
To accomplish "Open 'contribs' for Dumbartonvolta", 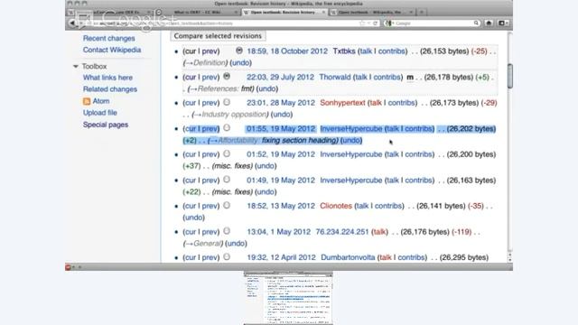I will (411, 257).
